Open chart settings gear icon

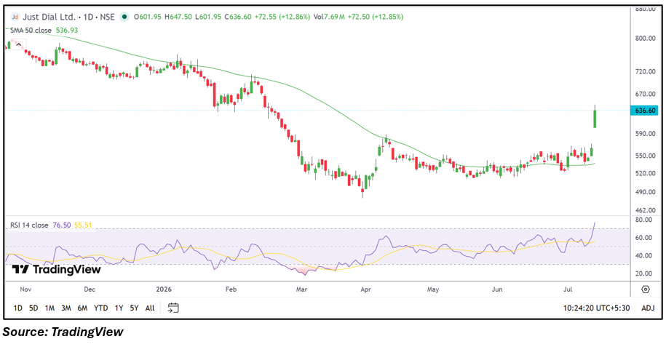click(646, 289)
